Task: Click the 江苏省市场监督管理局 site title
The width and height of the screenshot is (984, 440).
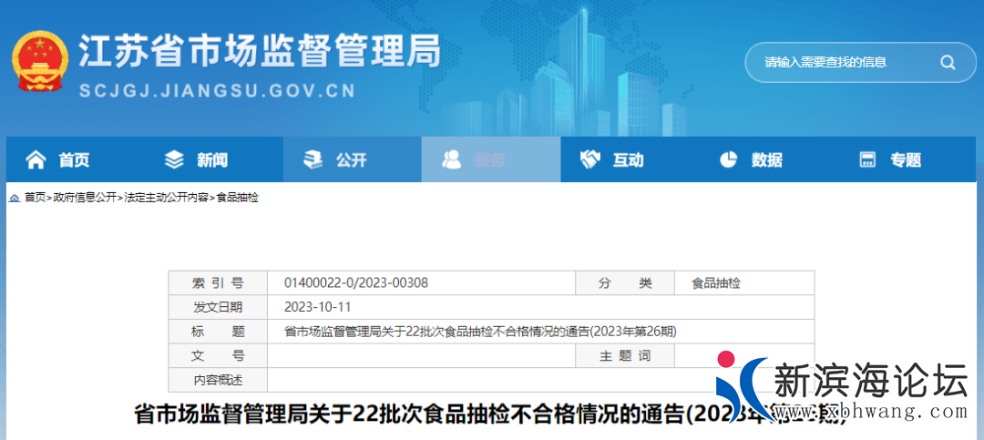Action: coord(259,52)
